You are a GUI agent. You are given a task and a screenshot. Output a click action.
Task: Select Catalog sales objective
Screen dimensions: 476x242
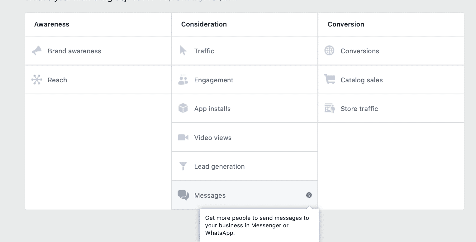coord(391,80)
